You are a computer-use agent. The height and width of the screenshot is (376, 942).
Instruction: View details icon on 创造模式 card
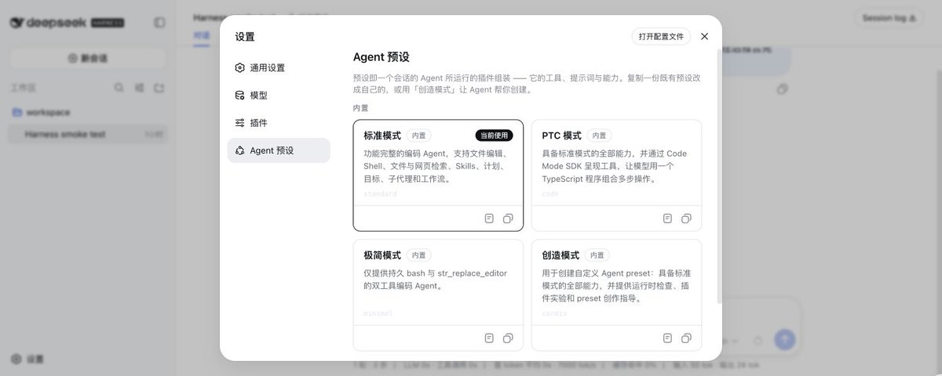point(667,338)
